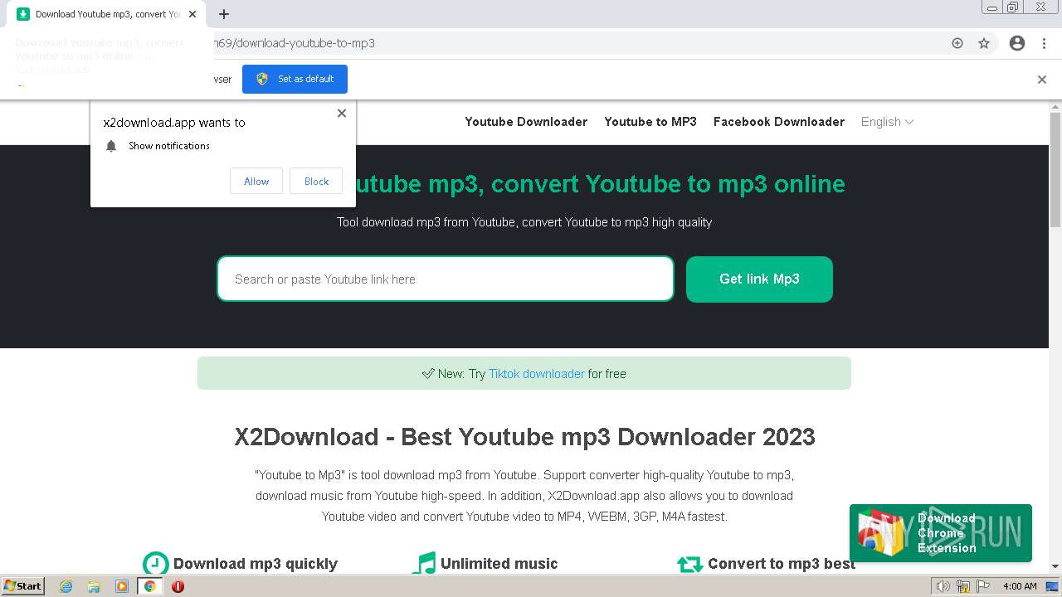This screenshot has height=597, width=1062.
Task: Click the Download mp3 quickly clock icon
Action: point(155,565)
